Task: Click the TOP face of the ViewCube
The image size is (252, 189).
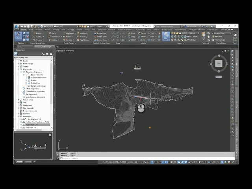Action: tap(219, 63)
